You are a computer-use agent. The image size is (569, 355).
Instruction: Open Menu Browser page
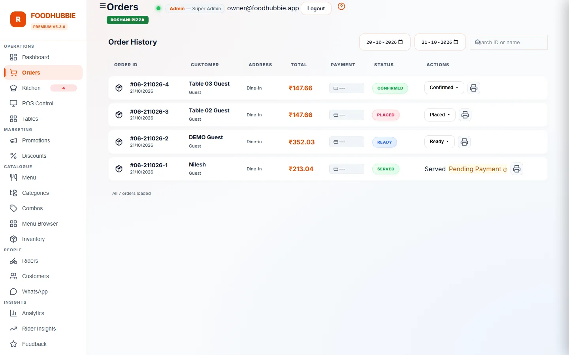(43, 224)
